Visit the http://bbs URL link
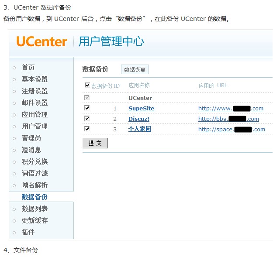This screenshot has width=273, height=257. point(228,119)
